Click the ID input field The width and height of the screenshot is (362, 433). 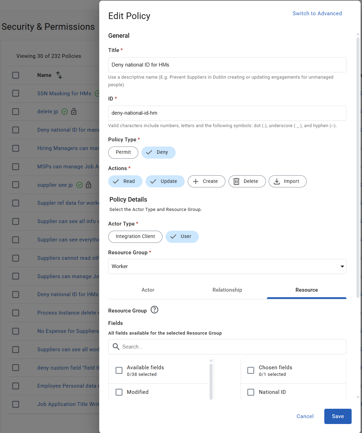(x=227, y=113)
